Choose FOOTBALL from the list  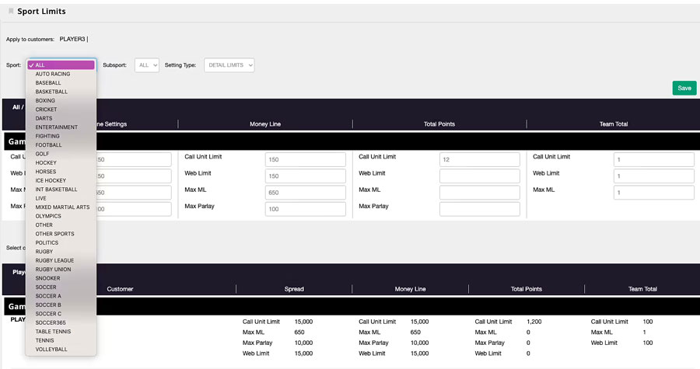[x=49, y=145]
